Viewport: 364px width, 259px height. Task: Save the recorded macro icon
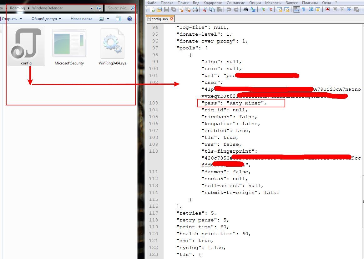(356, 9)
